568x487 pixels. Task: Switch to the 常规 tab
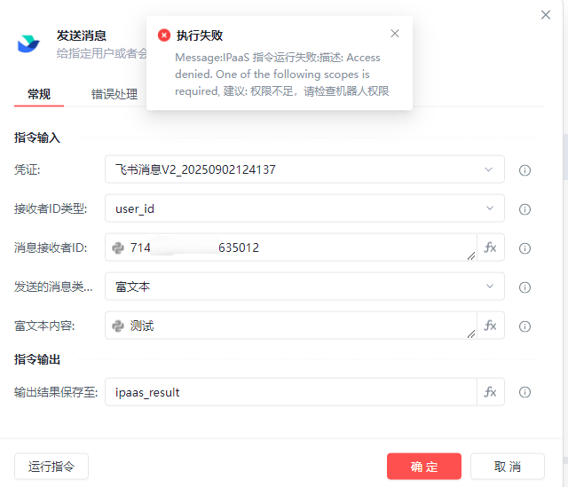click(x=39, y=94)
